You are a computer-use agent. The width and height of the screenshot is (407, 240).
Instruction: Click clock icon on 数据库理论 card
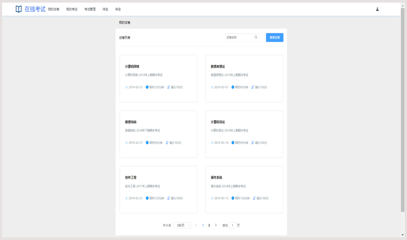pos(233,87)
